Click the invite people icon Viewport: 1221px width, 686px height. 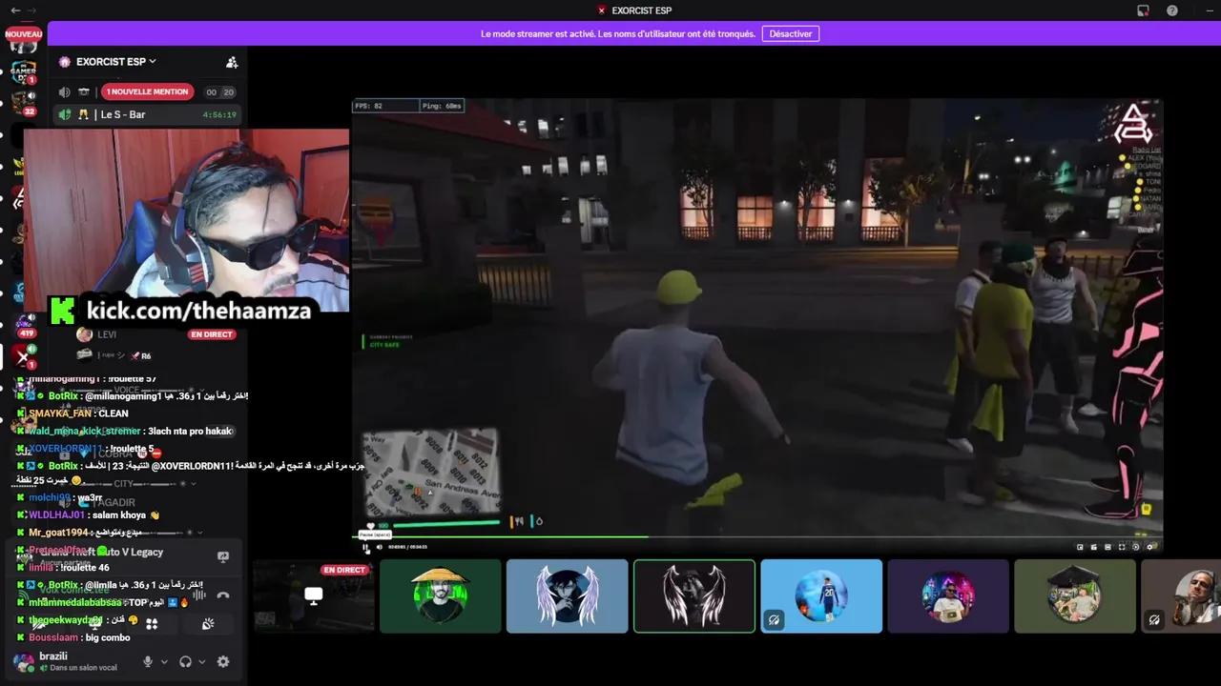232,62
